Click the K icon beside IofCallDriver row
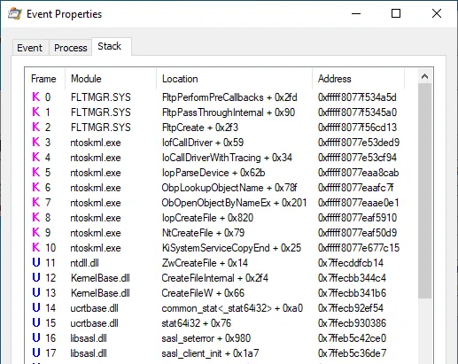Screen dimensions: 458x364 pyautogui.click(x=36, y=142)
